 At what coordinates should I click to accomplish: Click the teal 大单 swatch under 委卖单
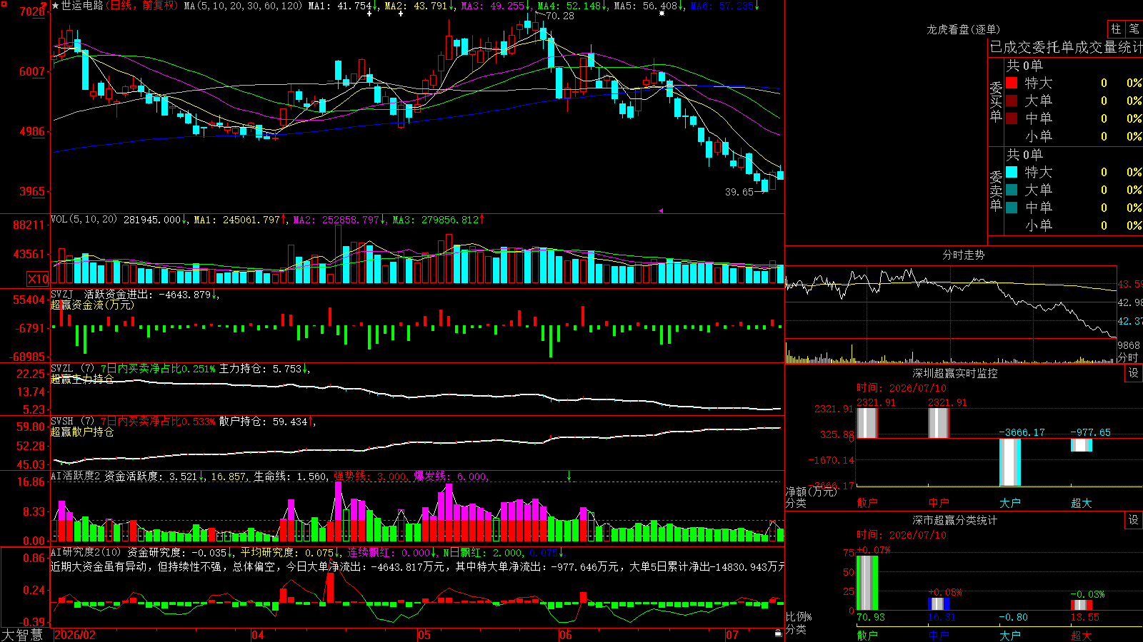pos(1012,190)
